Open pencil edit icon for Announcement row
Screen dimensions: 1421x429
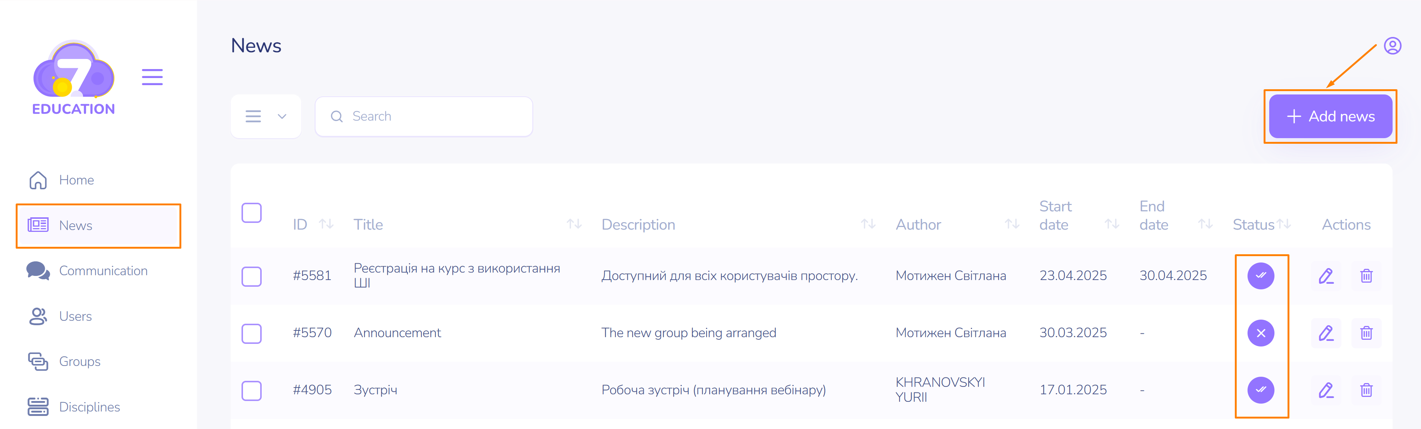tap(1326, 333)
